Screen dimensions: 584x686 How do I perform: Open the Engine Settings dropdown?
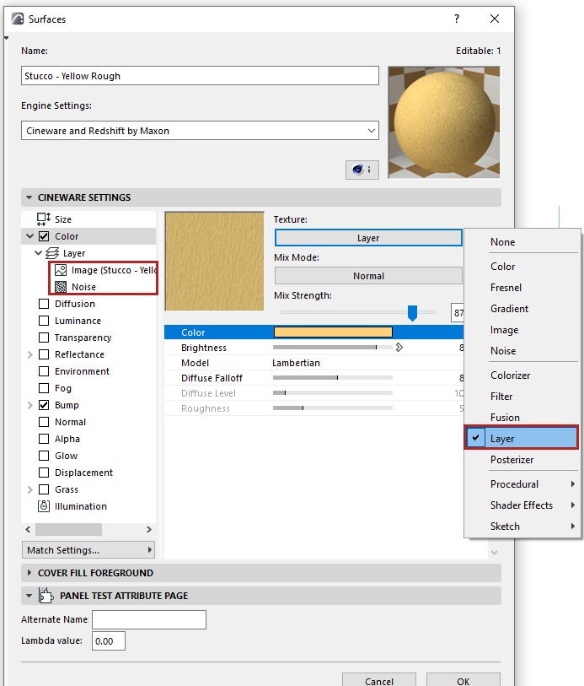(x=200, y=131)
